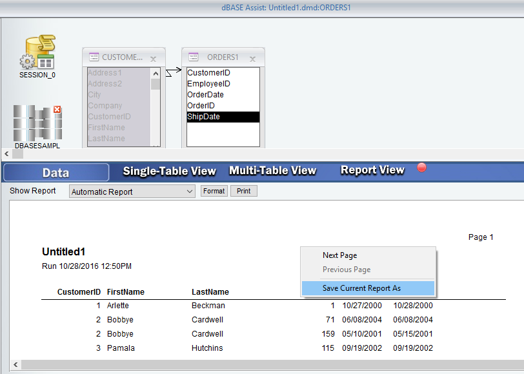This screenshot has height=374, width=524.
Task: Click the design pane left scroll arrow
Action: (6, 154)
